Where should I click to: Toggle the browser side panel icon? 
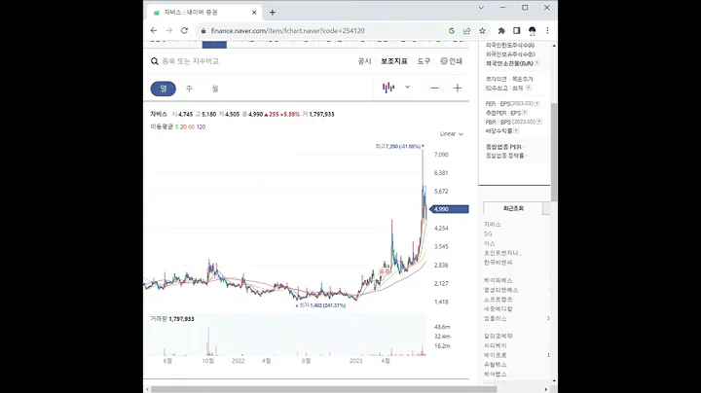coord(516,31)
